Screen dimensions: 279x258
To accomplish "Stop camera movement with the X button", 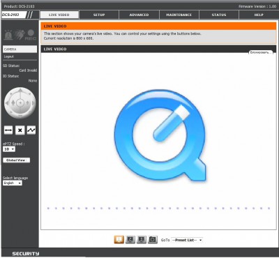I will tap(20, 130).
